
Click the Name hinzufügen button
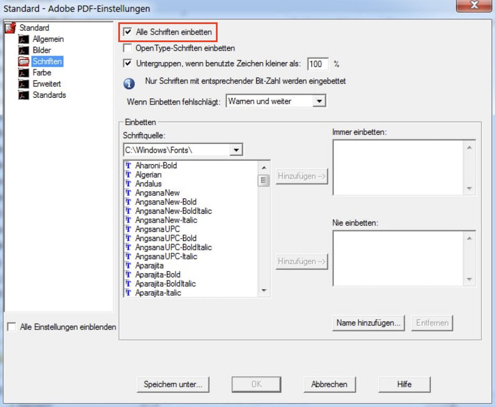tap(368, 323)
